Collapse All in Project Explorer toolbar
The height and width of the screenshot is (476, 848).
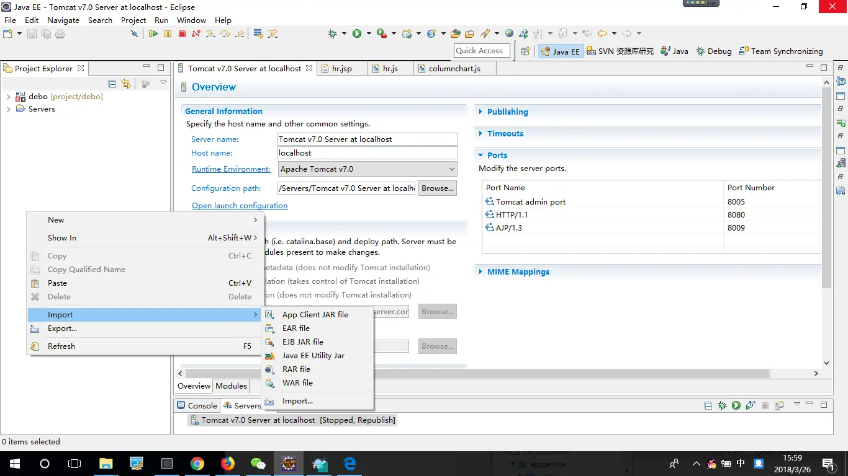112,84
